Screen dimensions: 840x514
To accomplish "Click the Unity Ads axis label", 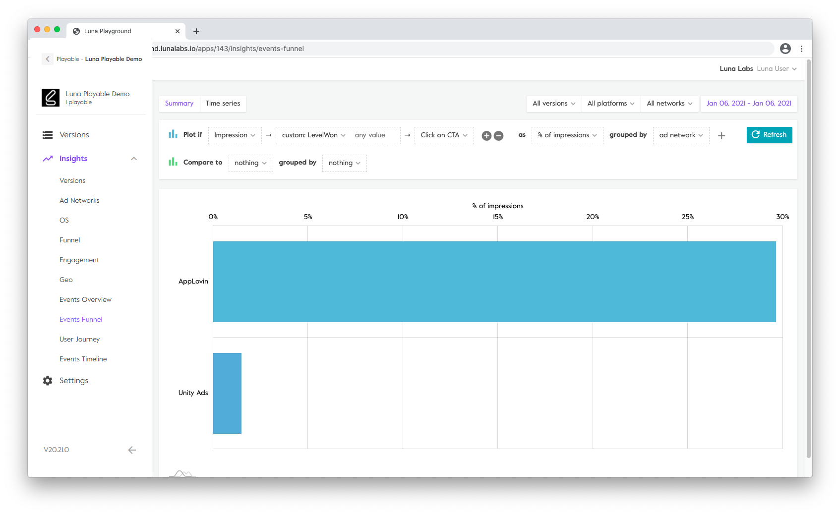I will click(193, 393).
